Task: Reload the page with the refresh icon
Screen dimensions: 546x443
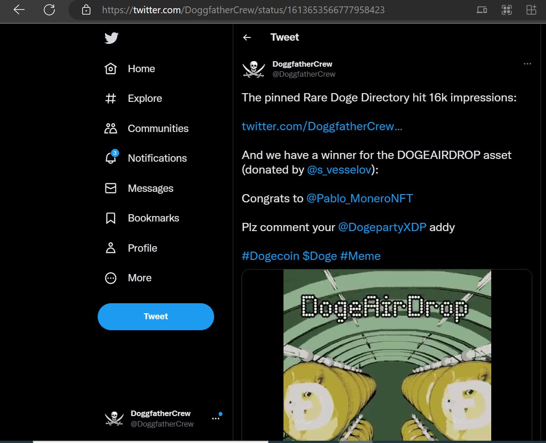Action: (x=49, y=10)
